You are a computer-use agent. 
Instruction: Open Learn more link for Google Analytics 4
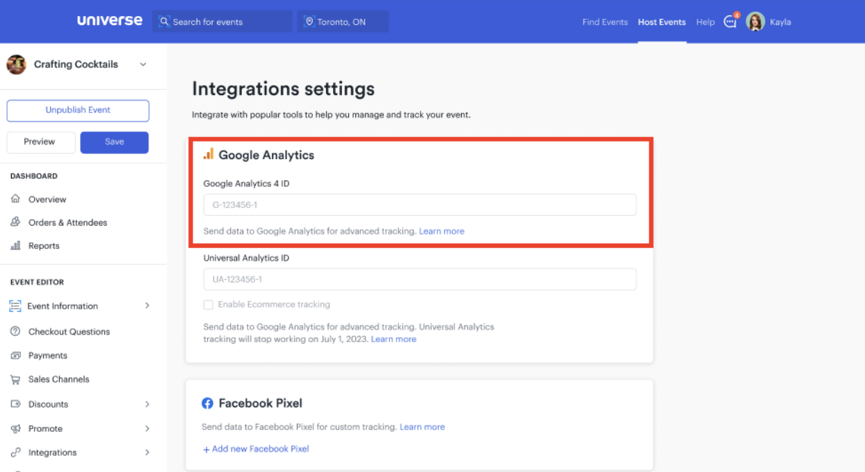442,231
